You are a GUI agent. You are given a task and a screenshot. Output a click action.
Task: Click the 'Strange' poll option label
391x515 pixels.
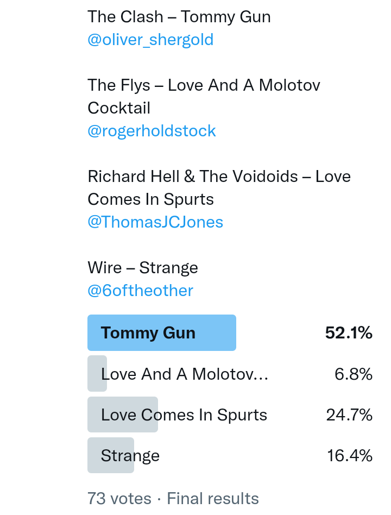130,456
